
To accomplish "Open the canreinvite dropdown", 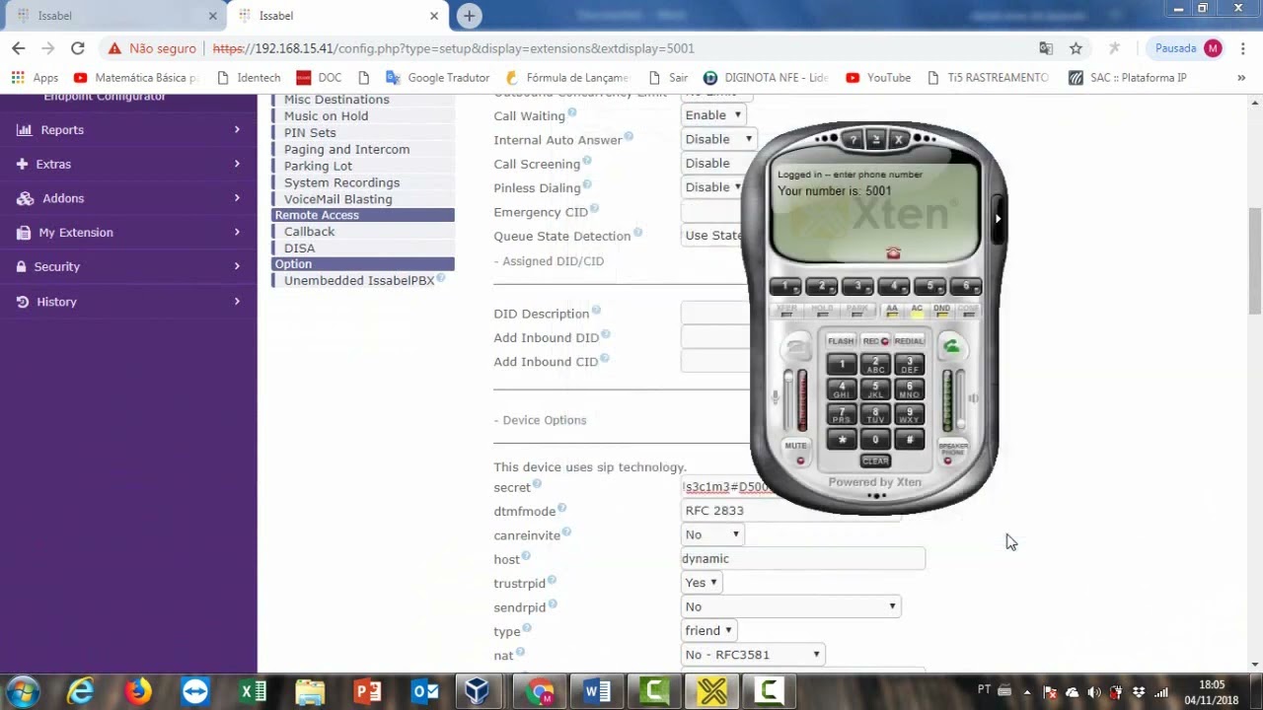I will pyautogui.click(x=712, y=534).
